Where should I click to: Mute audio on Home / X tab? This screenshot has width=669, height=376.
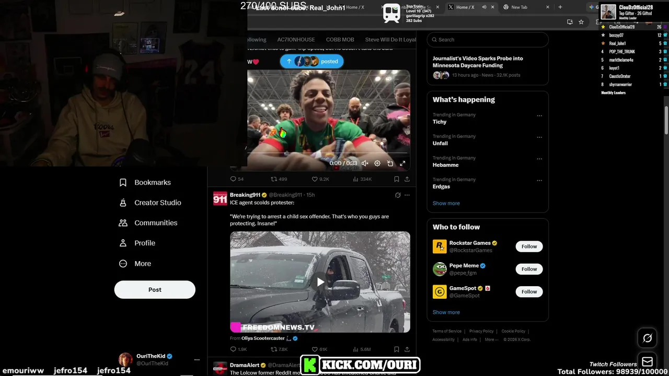[x=484, y=7]
